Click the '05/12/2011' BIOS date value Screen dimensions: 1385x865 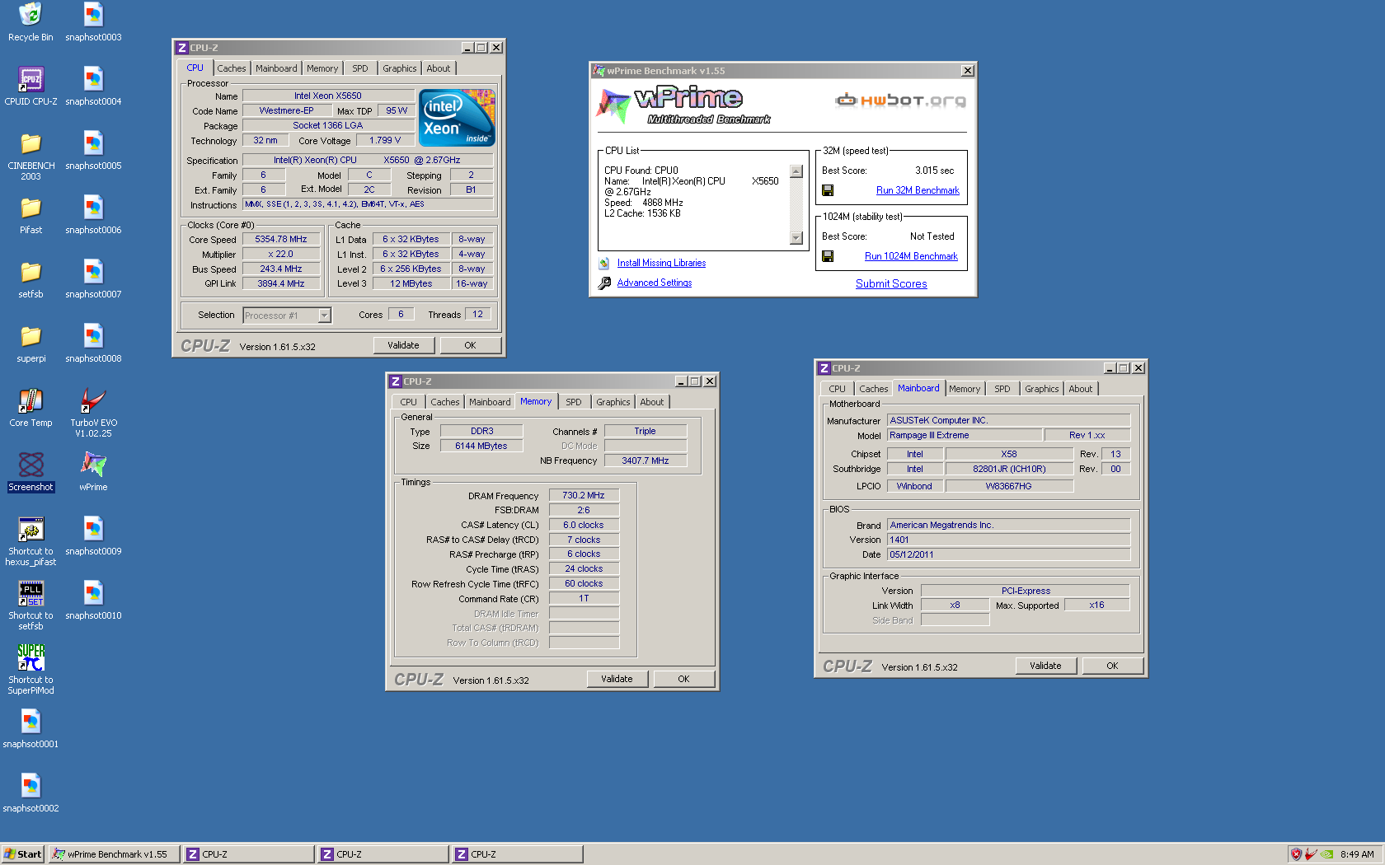pyautogui.click(x=1008, y=554)
